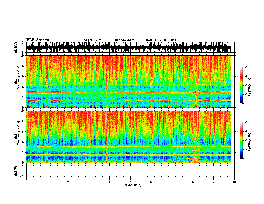
Task: Click the ch.1 "Frequency (kHz)" axis label
Action: point(18,77)
